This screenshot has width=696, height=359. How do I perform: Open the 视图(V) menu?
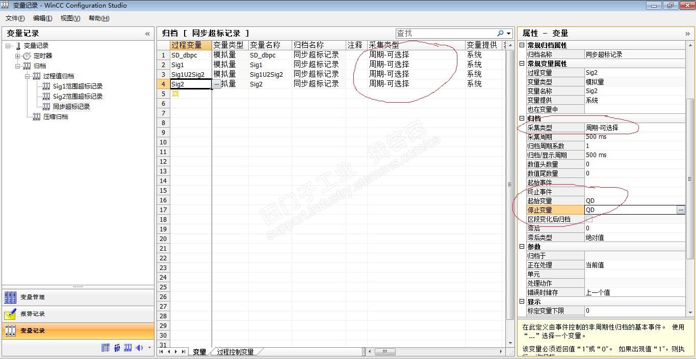[70, 18]
